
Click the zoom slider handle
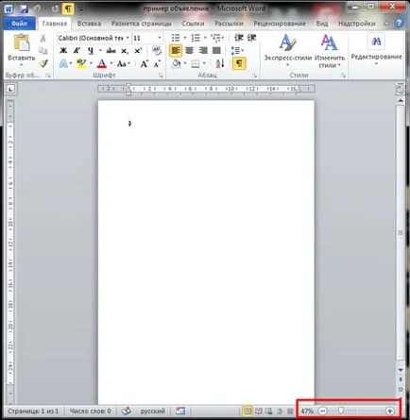tap(341, 411)
